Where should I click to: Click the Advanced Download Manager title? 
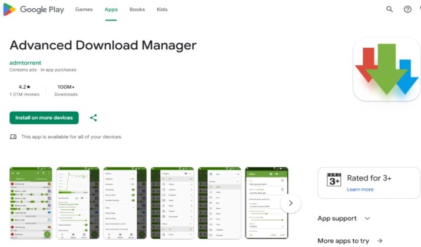tap(103, 45)
